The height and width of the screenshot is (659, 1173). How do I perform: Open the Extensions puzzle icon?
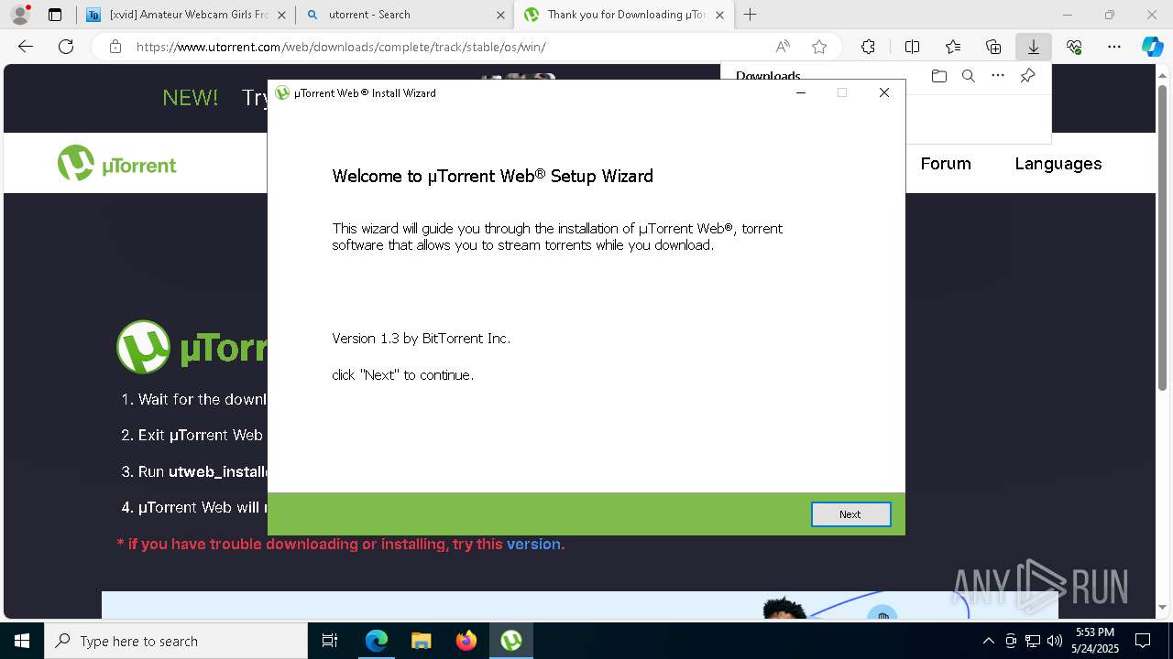pos(868,47)
